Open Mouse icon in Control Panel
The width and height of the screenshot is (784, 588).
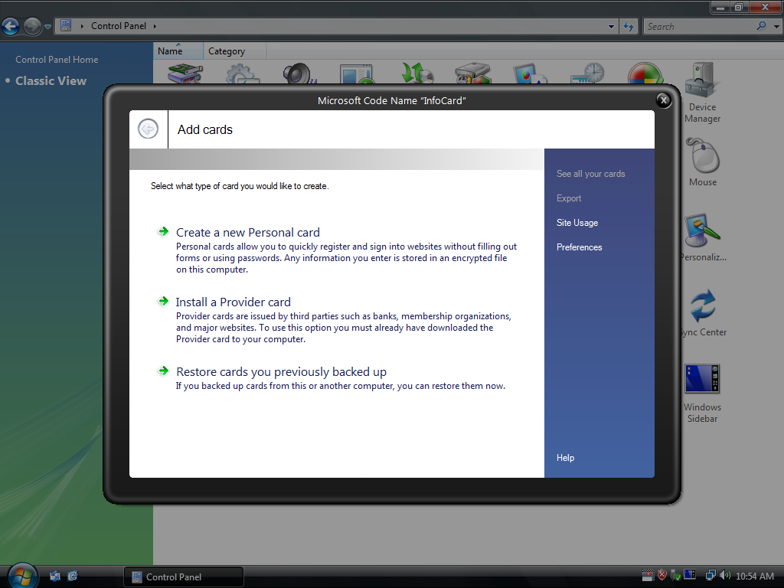703,162
